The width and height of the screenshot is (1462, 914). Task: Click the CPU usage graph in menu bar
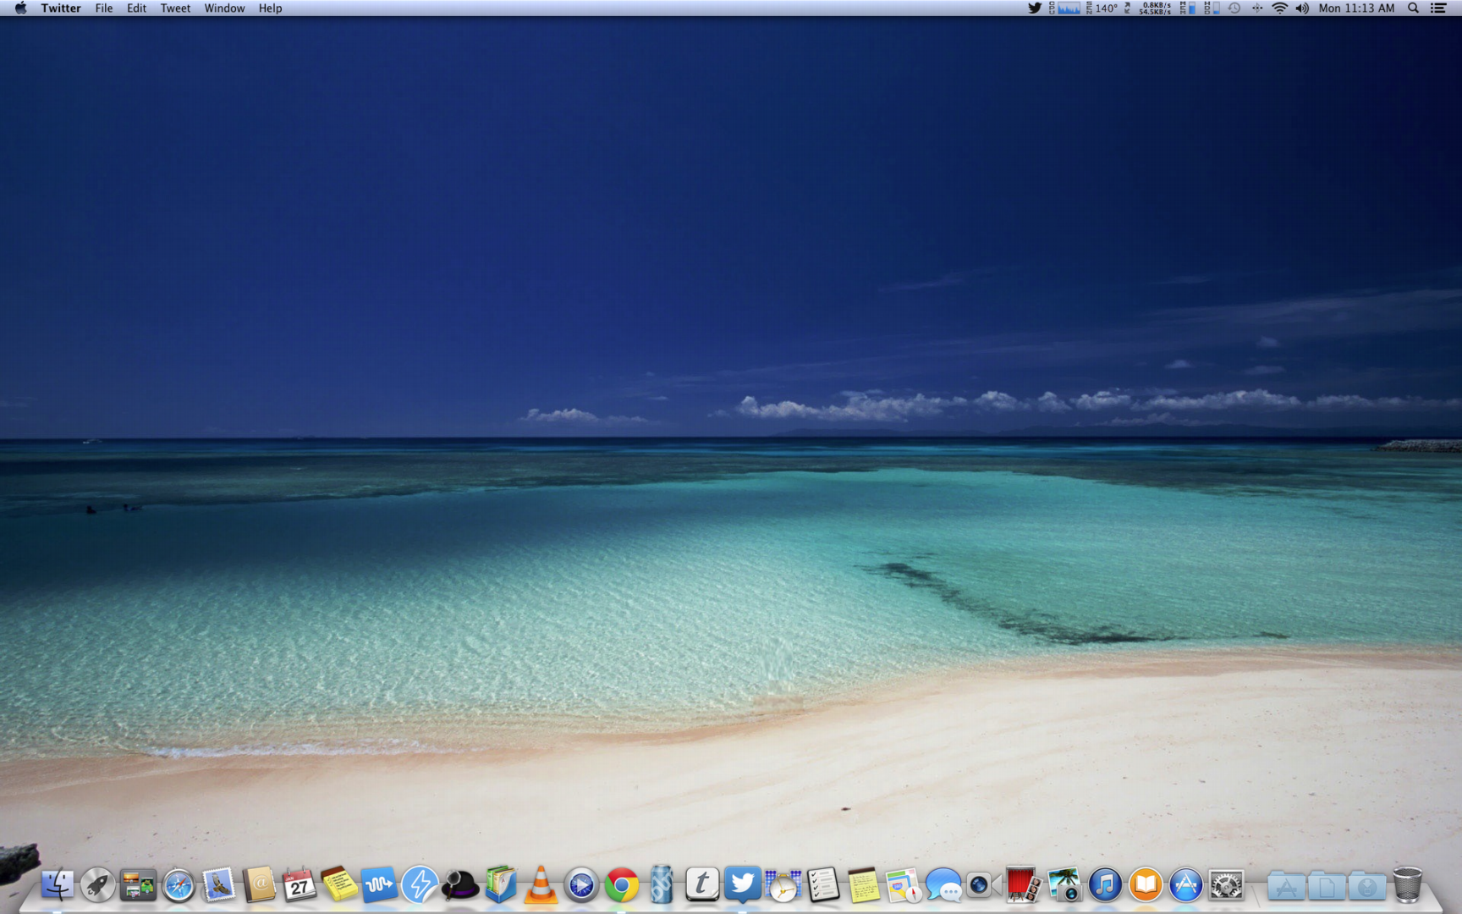(x=1064, y=8)
